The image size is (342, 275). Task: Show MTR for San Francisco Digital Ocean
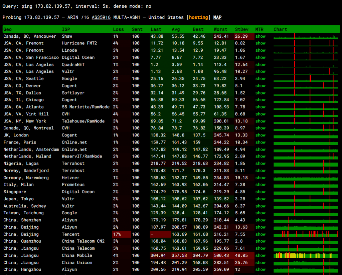point(261,57)
